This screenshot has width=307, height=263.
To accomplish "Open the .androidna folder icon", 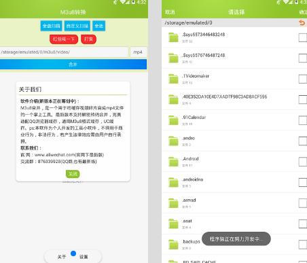I will click(173, 182).
